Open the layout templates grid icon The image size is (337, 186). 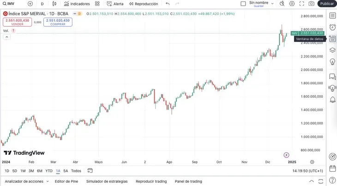[x=97, y=4]
